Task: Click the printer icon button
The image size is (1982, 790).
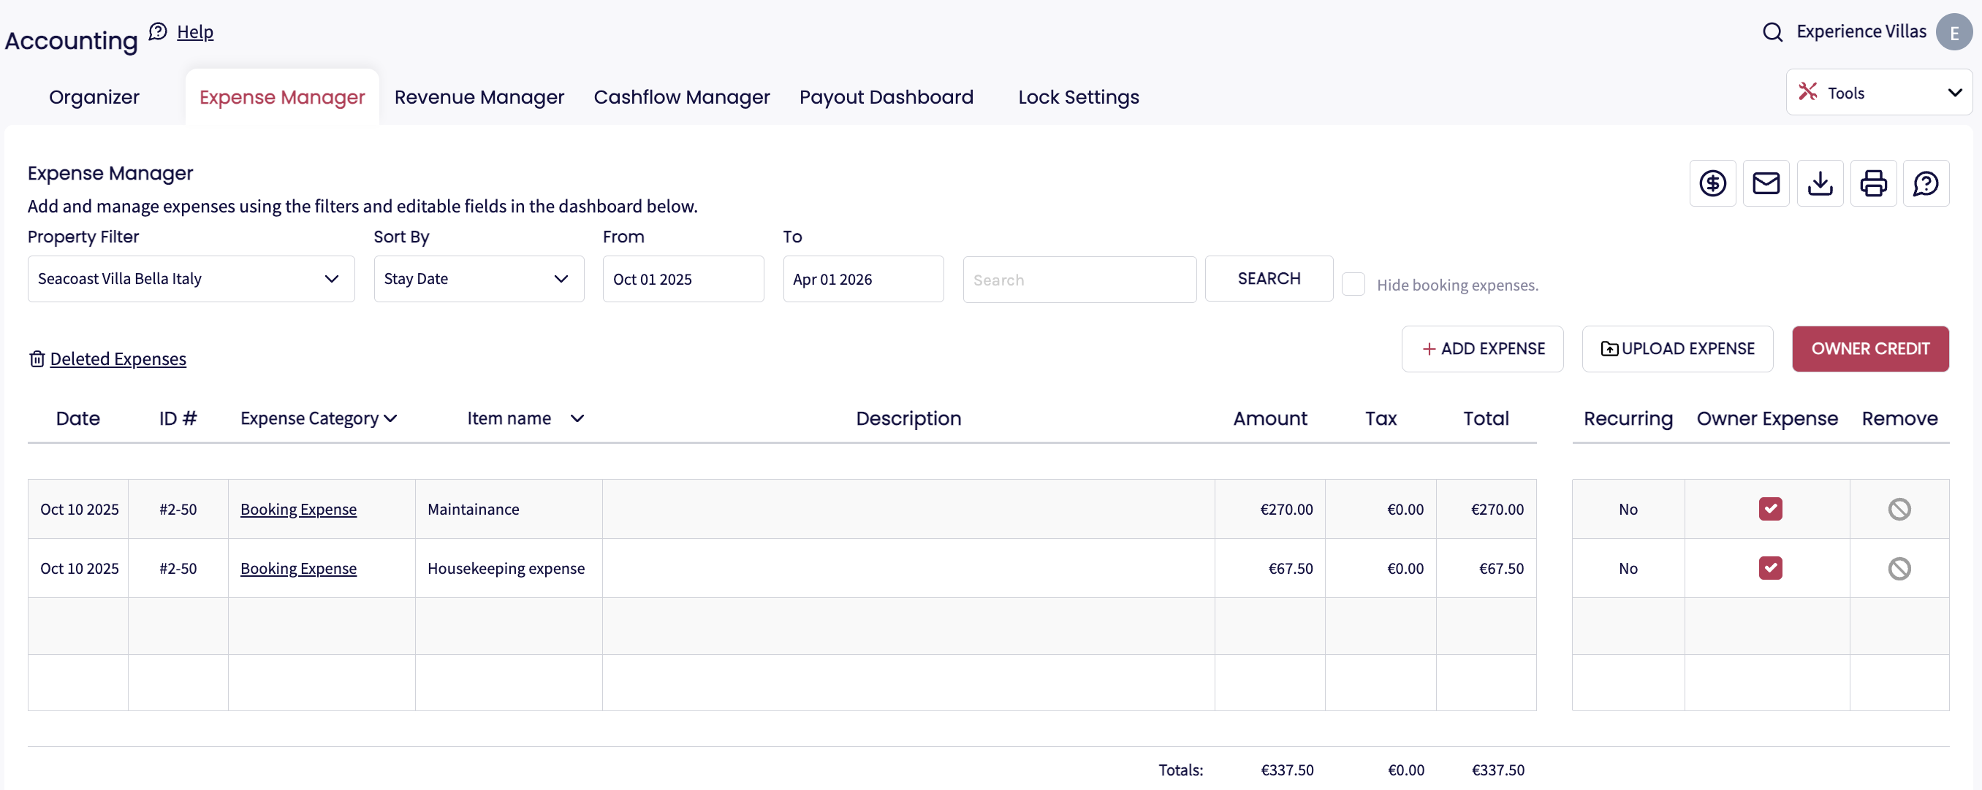Action: 1873,183
